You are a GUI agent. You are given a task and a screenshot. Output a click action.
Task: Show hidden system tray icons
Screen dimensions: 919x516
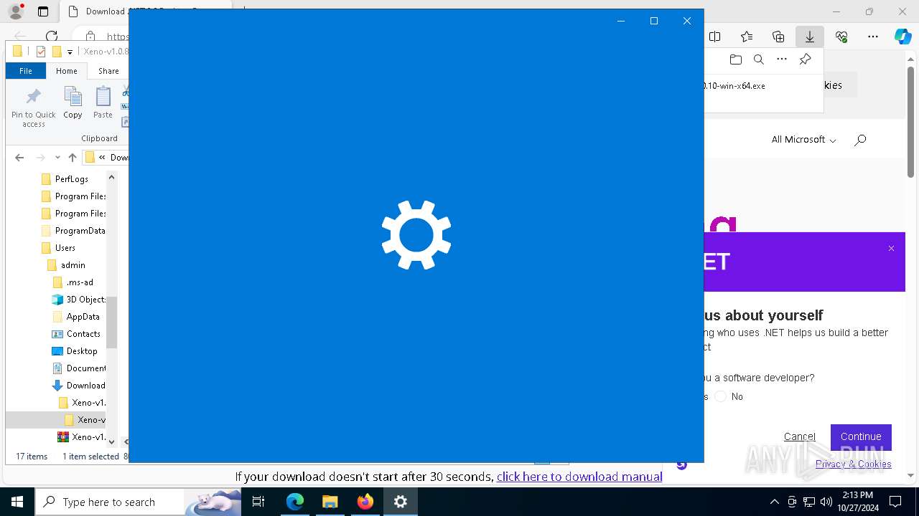coord(774,502)
